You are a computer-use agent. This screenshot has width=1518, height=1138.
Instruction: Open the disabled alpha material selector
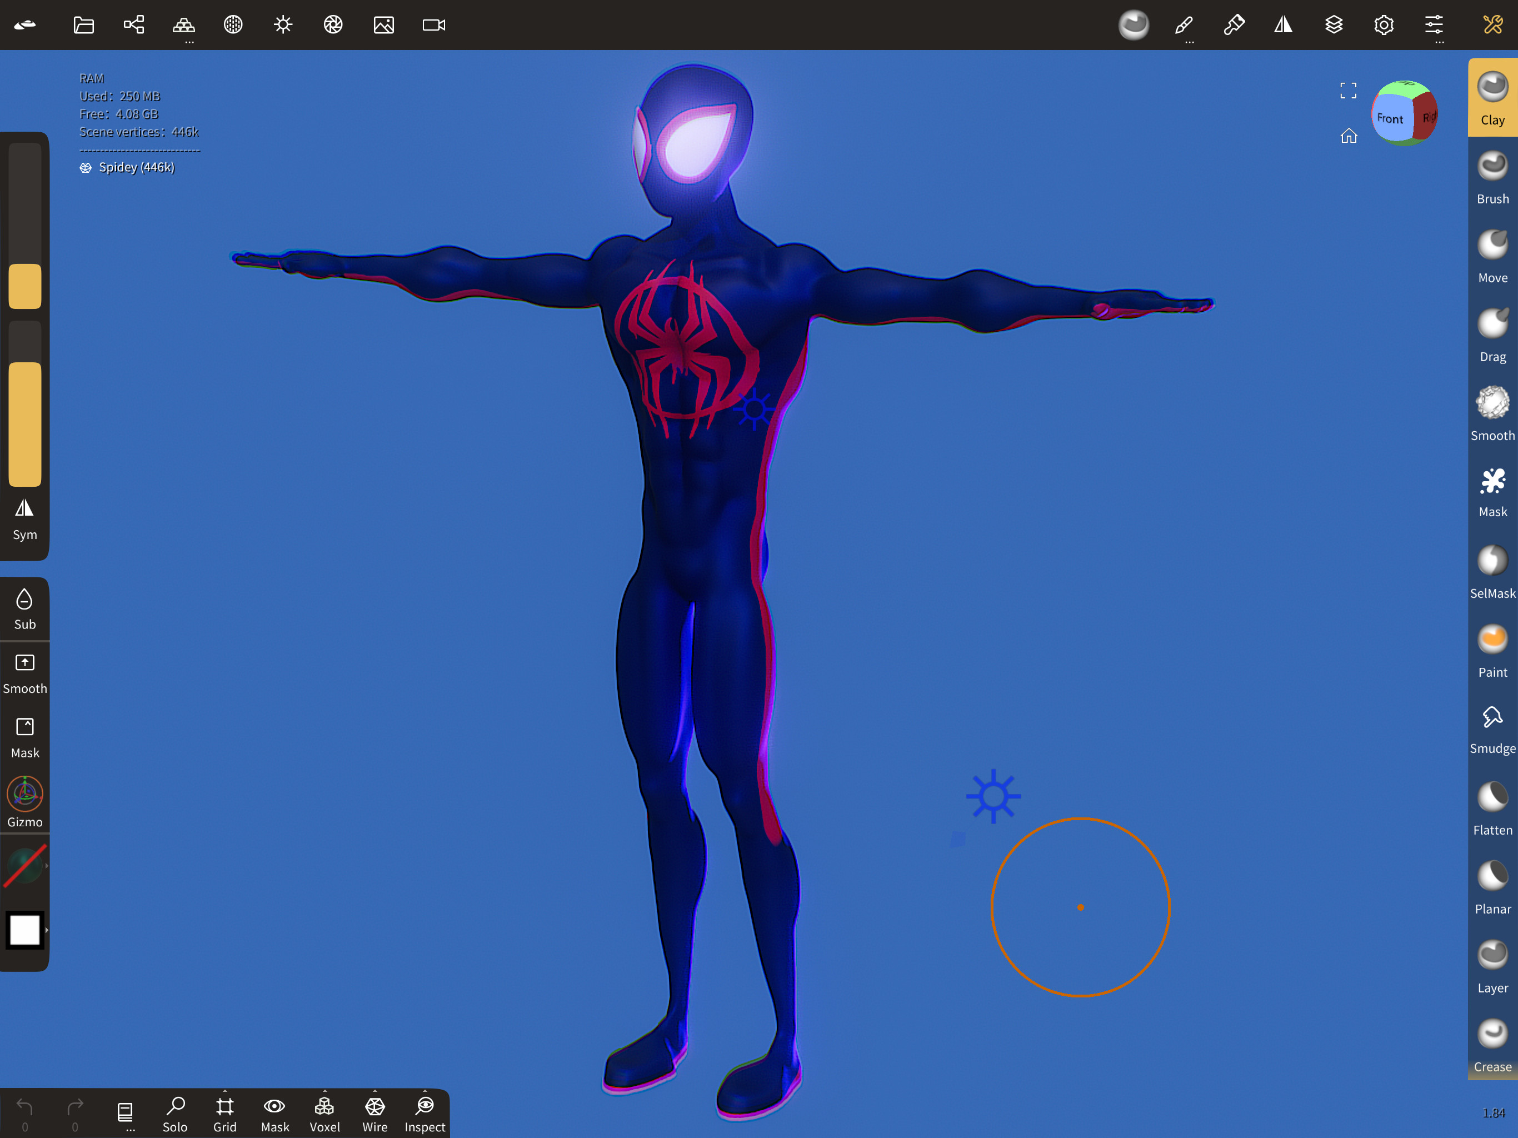24,866
